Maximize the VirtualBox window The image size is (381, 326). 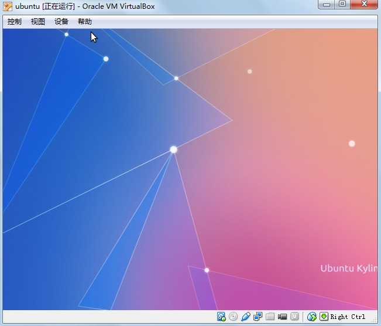[x=342, y=4]
